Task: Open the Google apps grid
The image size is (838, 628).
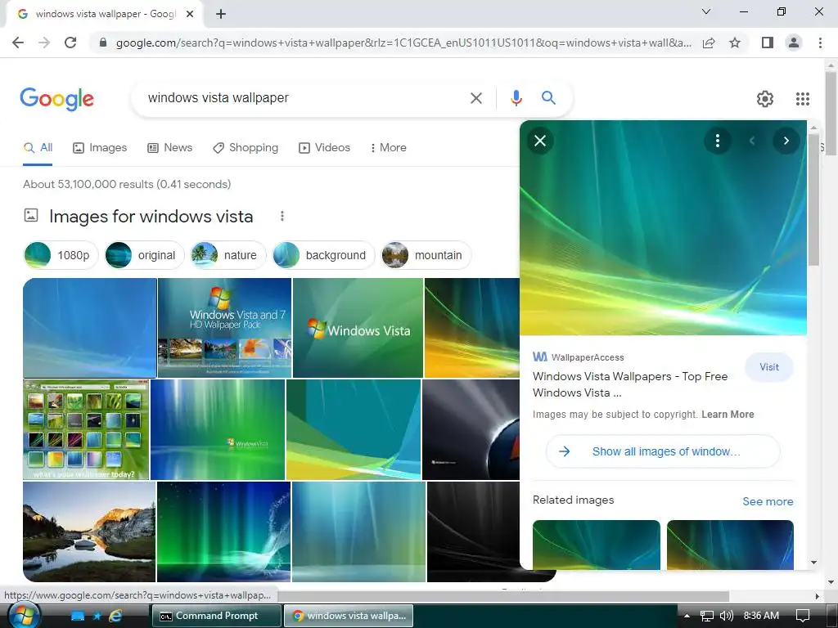Action: click(803, 99)
